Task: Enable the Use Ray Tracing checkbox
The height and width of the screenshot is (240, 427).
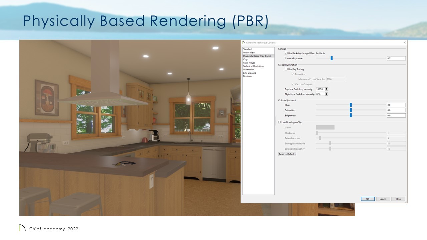Action: pyautogui.click(x=286, y=69)
